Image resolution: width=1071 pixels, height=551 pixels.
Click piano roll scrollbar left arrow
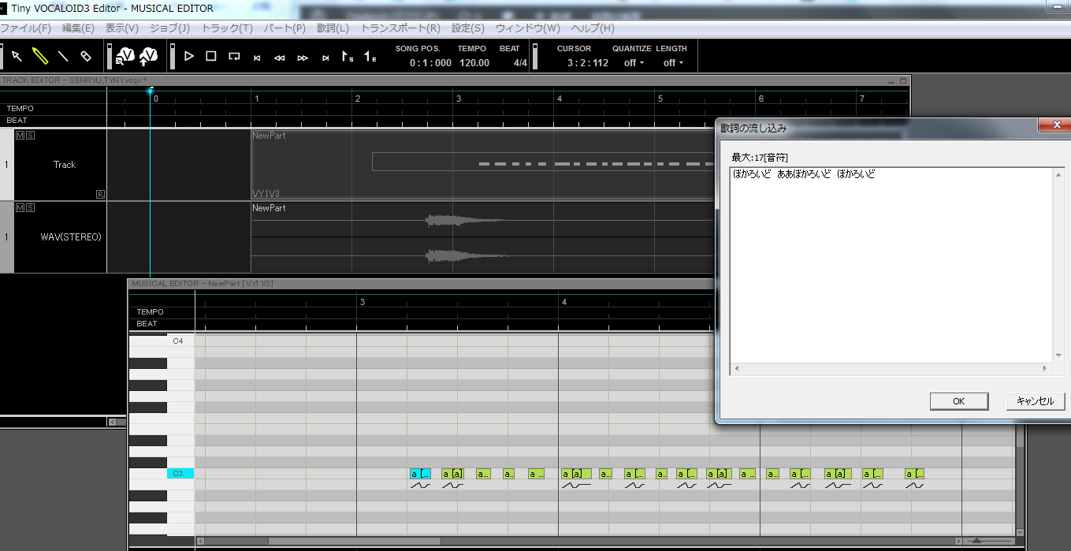coord(200,541)
